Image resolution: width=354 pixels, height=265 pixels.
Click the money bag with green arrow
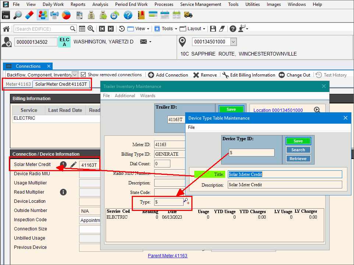[103, 15]
